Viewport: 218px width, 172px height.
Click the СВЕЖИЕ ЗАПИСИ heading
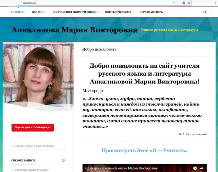coord(23,161)
